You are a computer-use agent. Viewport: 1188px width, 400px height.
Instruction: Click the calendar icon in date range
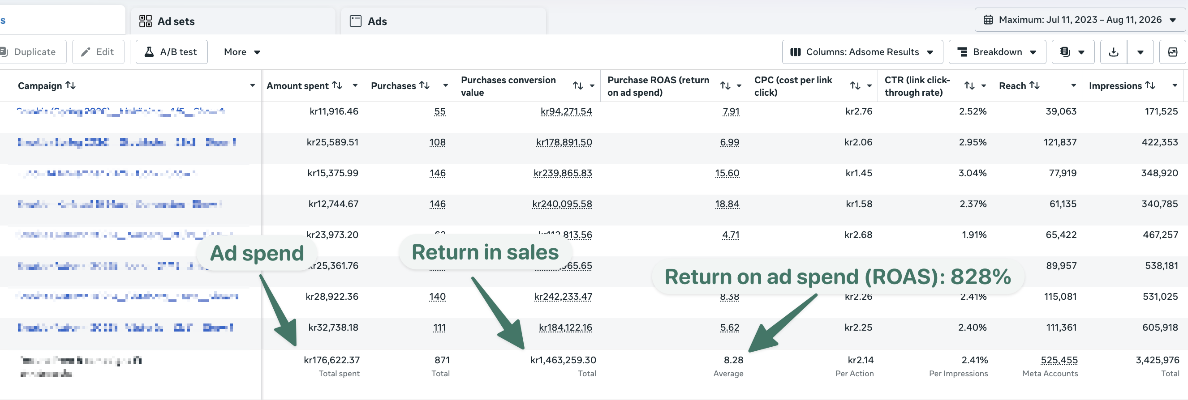[988, 20]
